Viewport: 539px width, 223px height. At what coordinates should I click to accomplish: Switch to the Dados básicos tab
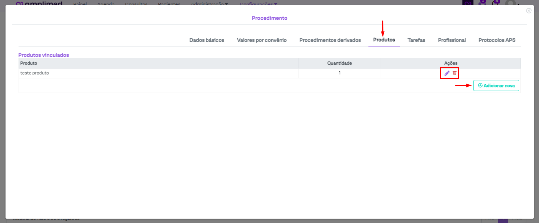pyautogui.click(x=207, y=40)
